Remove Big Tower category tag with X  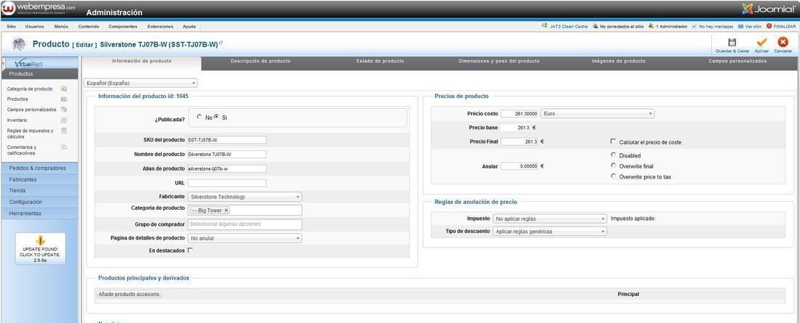[x=226, y=210]
